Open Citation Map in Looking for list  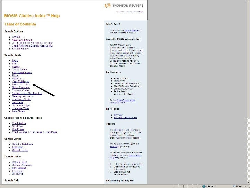119,81
